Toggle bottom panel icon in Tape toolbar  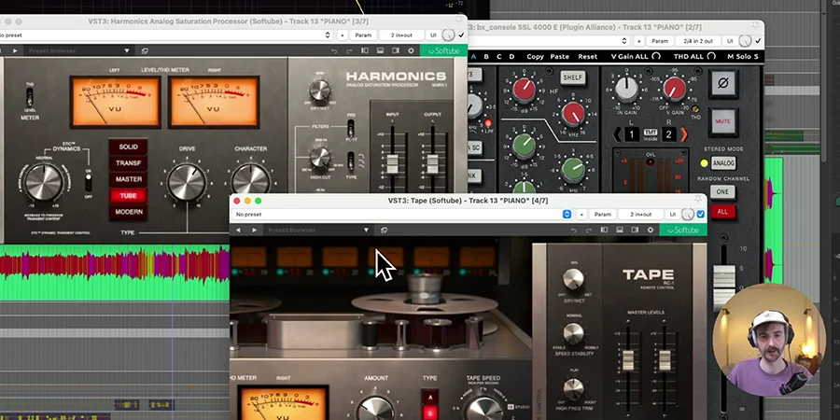(620, 231)
